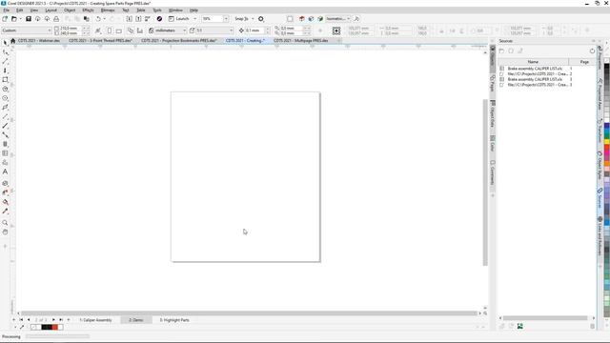Open the Bitmaps menu
This screenshot has width=610, height=343.
[x=108, y=10]
